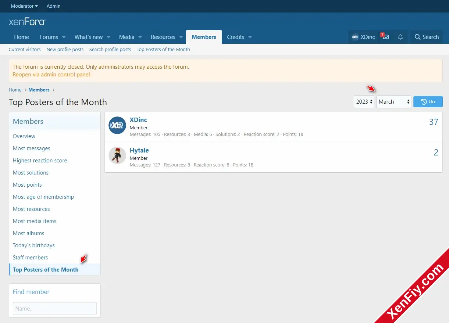Click the Hytale avatar in the members list

pyautogui.click(x=117, y=156)
